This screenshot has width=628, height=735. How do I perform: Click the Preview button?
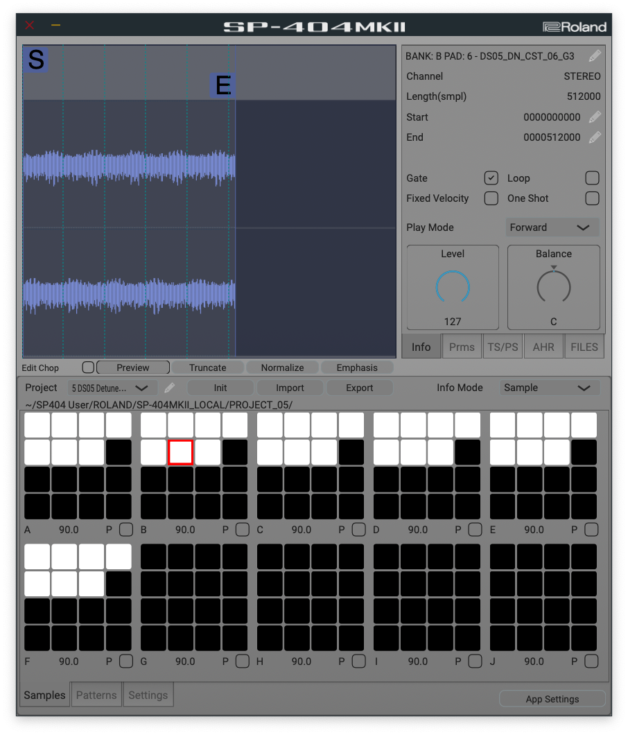pyautogui.click(x=133, y=367)
